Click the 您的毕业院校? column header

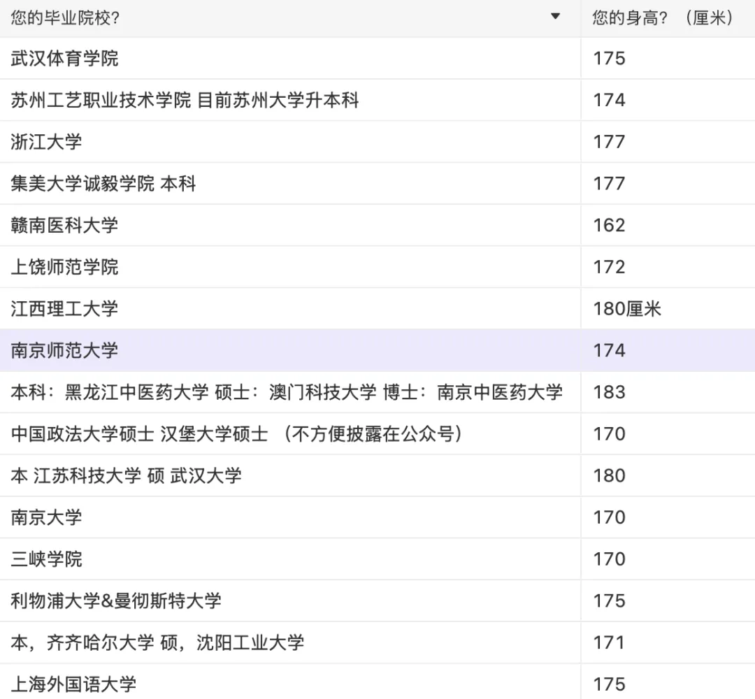pos(290,18)
